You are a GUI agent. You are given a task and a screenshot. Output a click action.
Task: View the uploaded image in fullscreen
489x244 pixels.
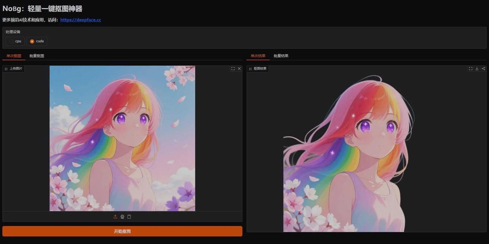tap(233, 69)
